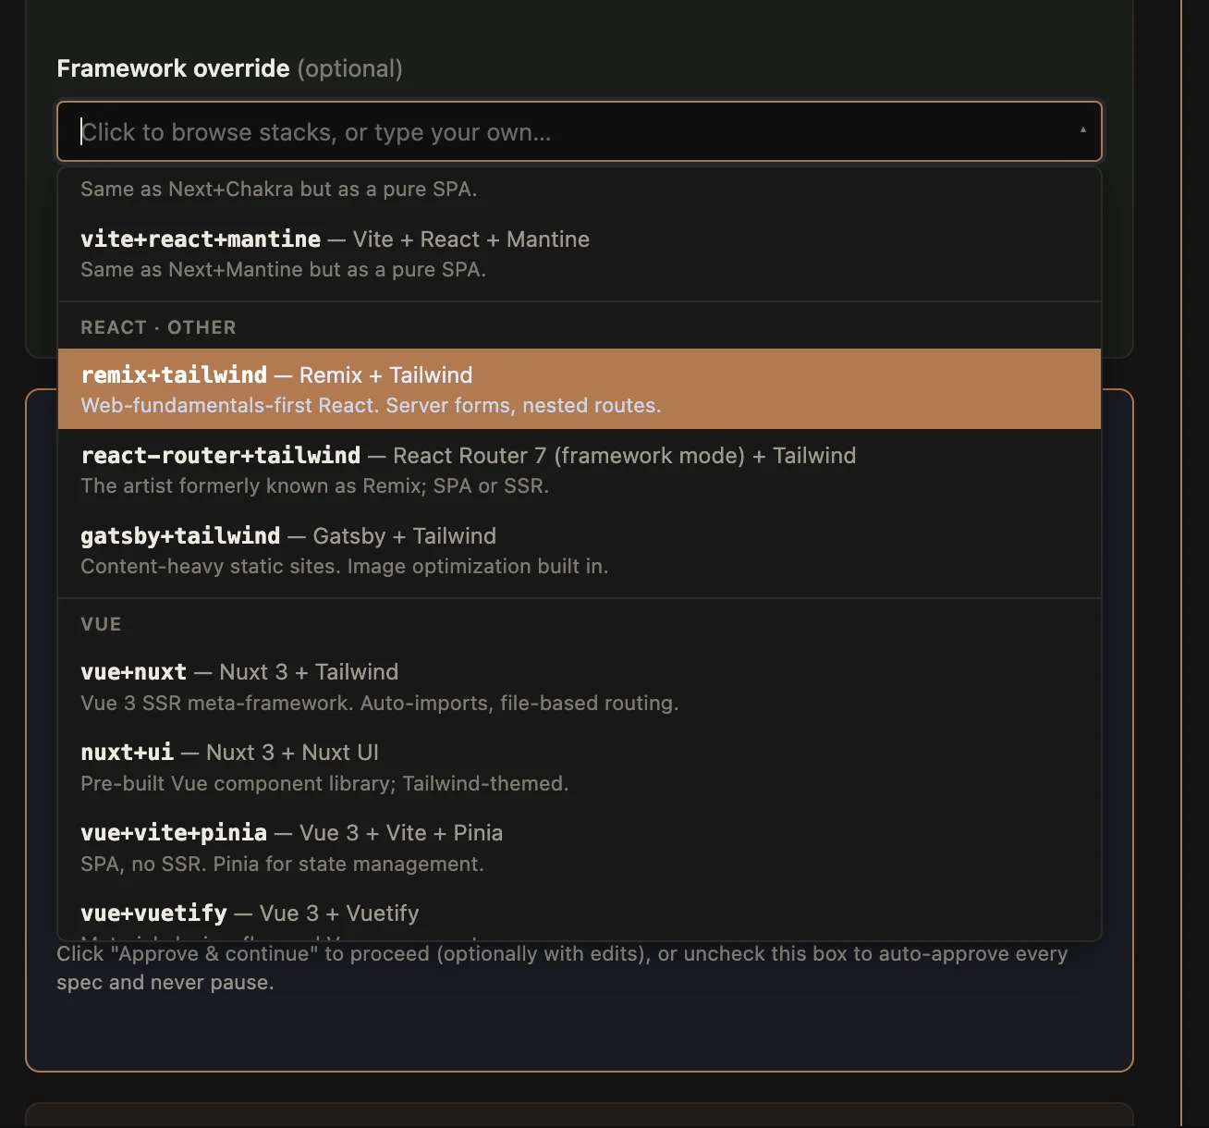Pick the react-router+tailwind option

click(579, 470)
